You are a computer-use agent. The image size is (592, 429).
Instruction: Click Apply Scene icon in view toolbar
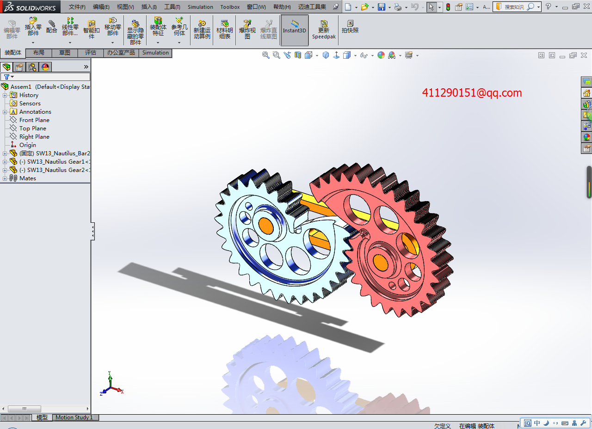click(392, 55)
